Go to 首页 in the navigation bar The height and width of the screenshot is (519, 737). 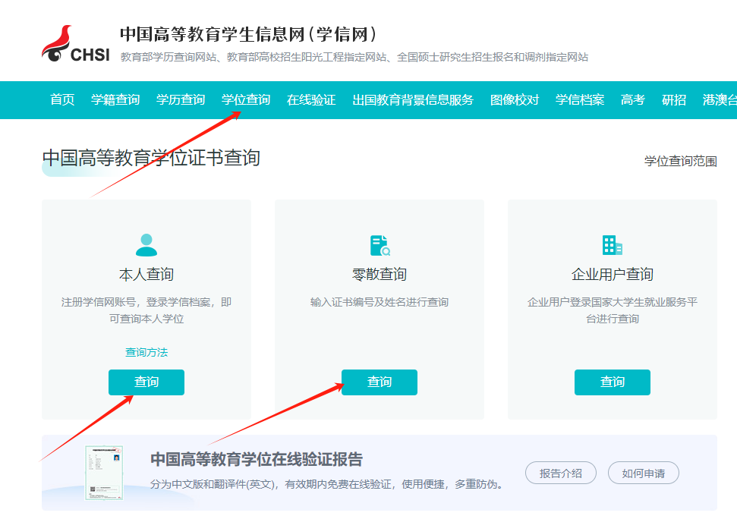click(62, 99)
